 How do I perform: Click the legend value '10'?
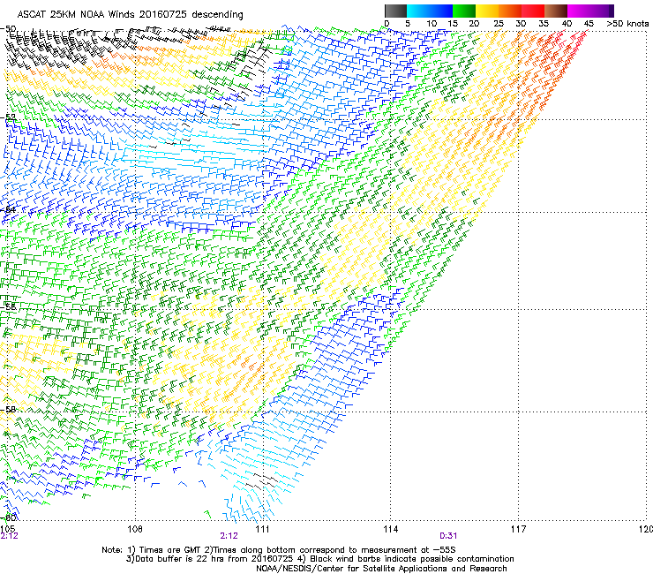click(x=432, y=24)
